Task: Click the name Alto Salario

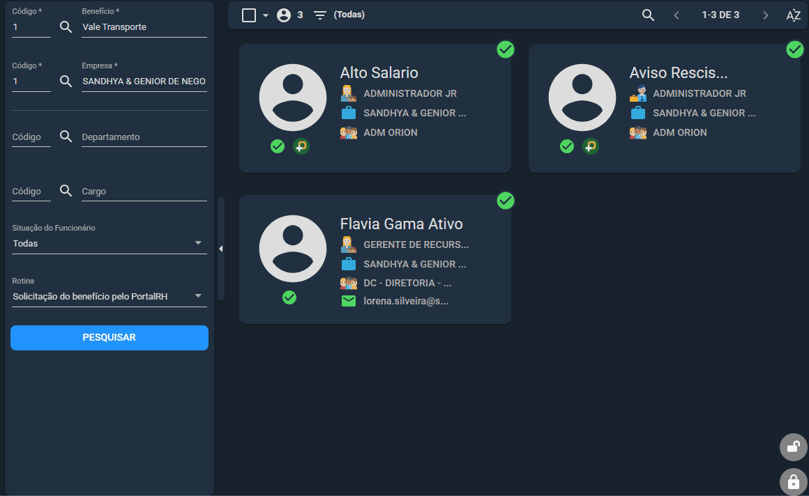Action: coord(379,72)
